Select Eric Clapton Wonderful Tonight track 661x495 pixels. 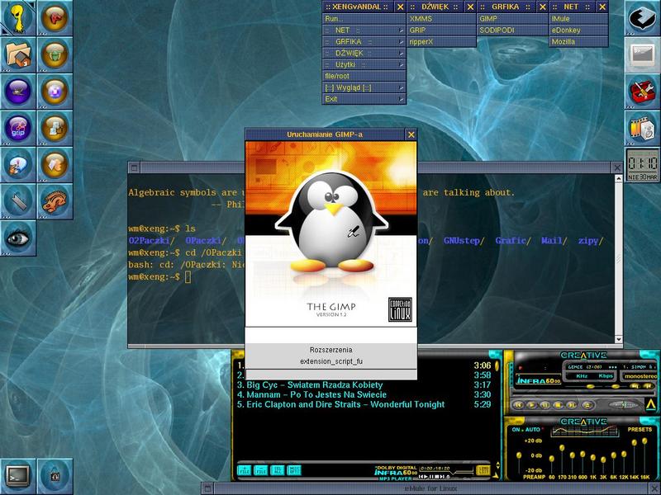364,404
